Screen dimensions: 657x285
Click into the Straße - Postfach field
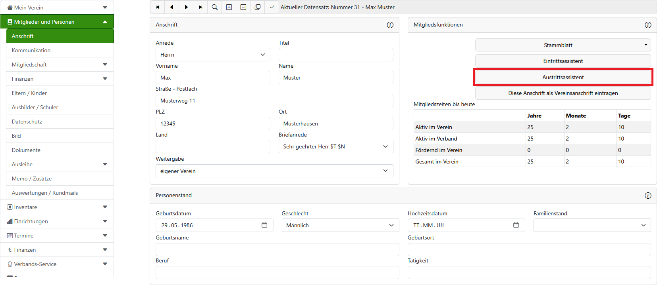tap(274, 101)
